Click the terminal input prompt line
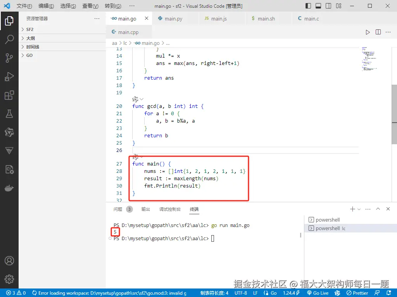This screenshot has width=397, height=297. click(164, 238)
